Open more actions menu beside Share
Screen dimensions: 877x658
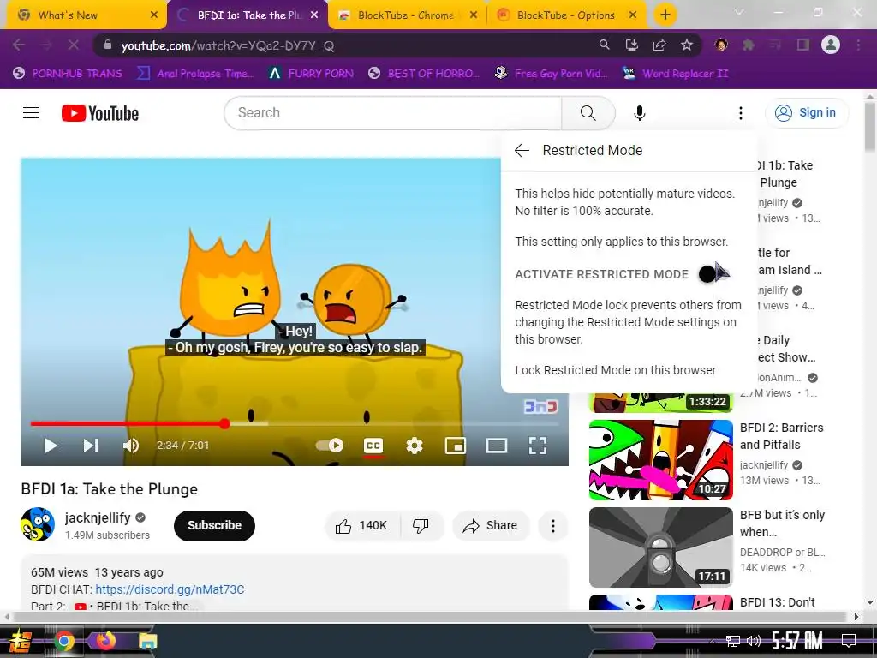[553, 525]
